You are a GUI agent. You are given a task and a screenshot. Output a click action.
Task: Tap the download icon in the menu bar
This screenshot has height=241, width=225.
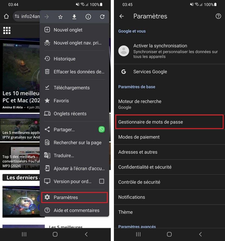[74, 17]
